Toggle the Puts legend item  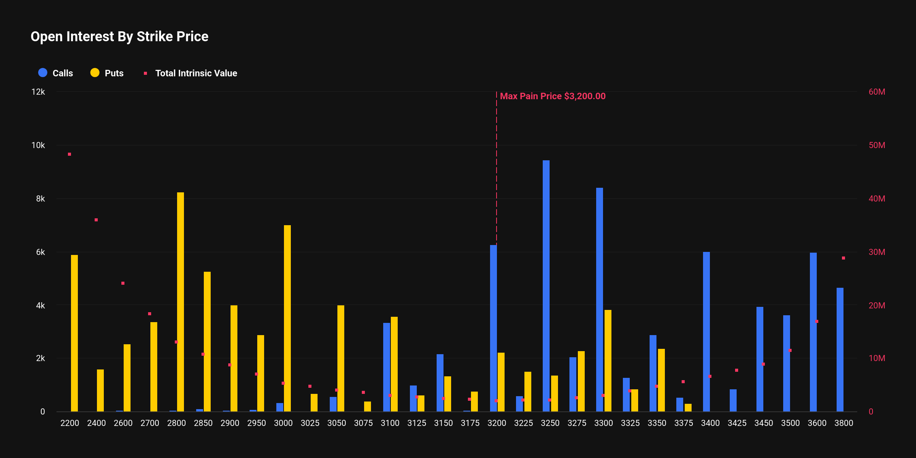(114, 73)
